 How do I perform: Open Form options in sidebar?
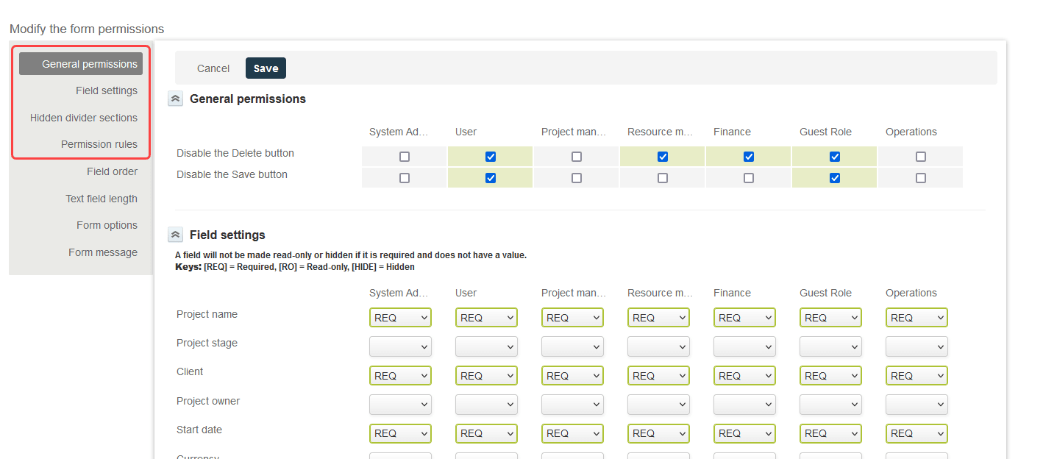pyautogui.click(x=107, y=225)
